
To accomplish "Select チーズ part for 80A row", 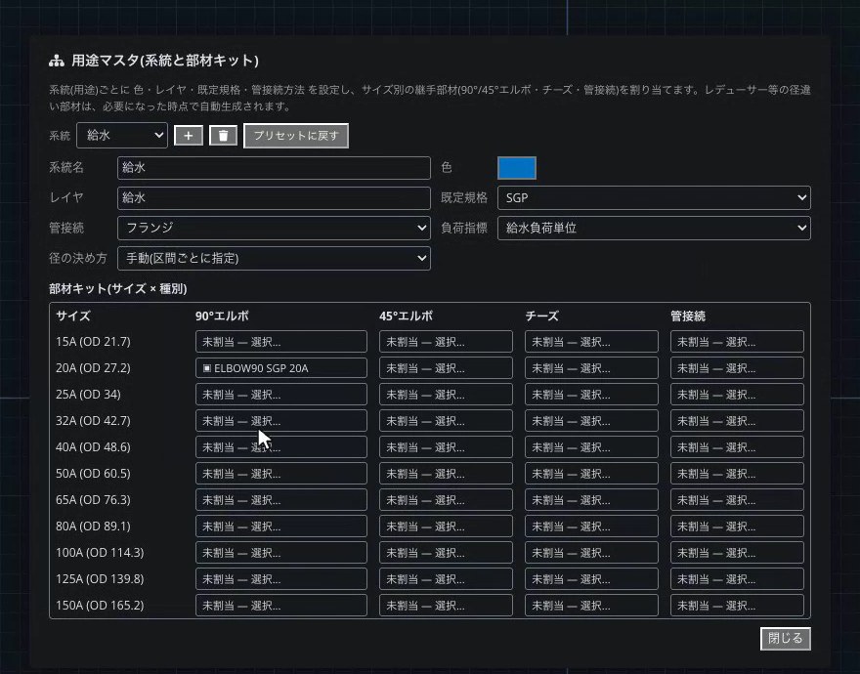I will tap(591, 526).
